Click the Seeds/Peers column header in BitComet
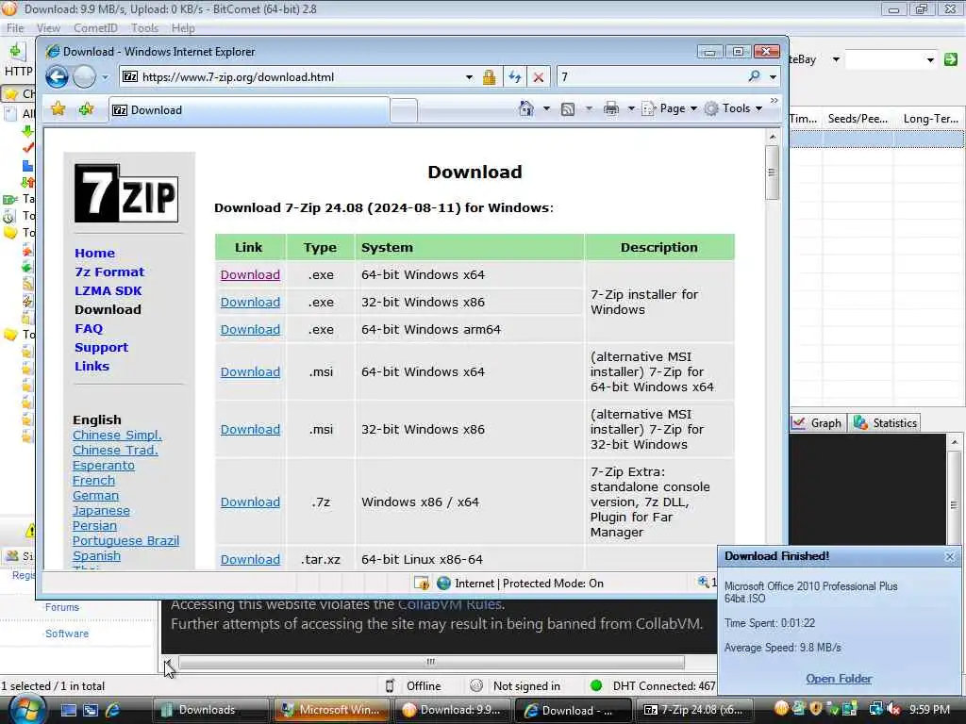 pos(857,119)
